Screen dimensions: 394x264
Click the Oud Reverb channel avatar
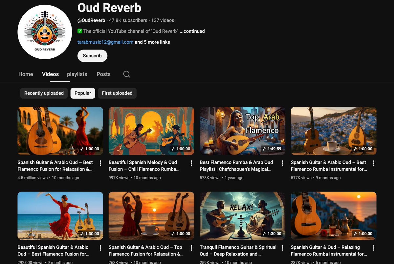click(x=45, y=32)
